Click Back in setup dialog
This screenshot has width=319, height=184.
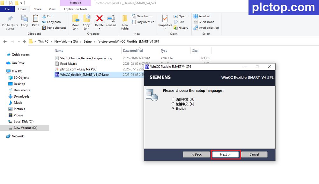point(196,154)
